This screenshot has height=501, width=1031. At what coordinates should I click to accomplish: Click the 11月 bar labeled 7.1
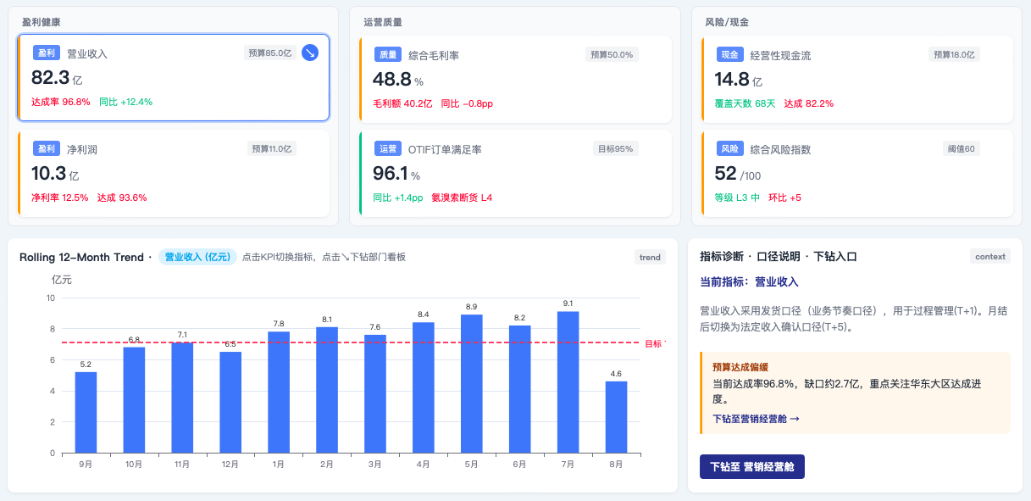tap(182, 398)
